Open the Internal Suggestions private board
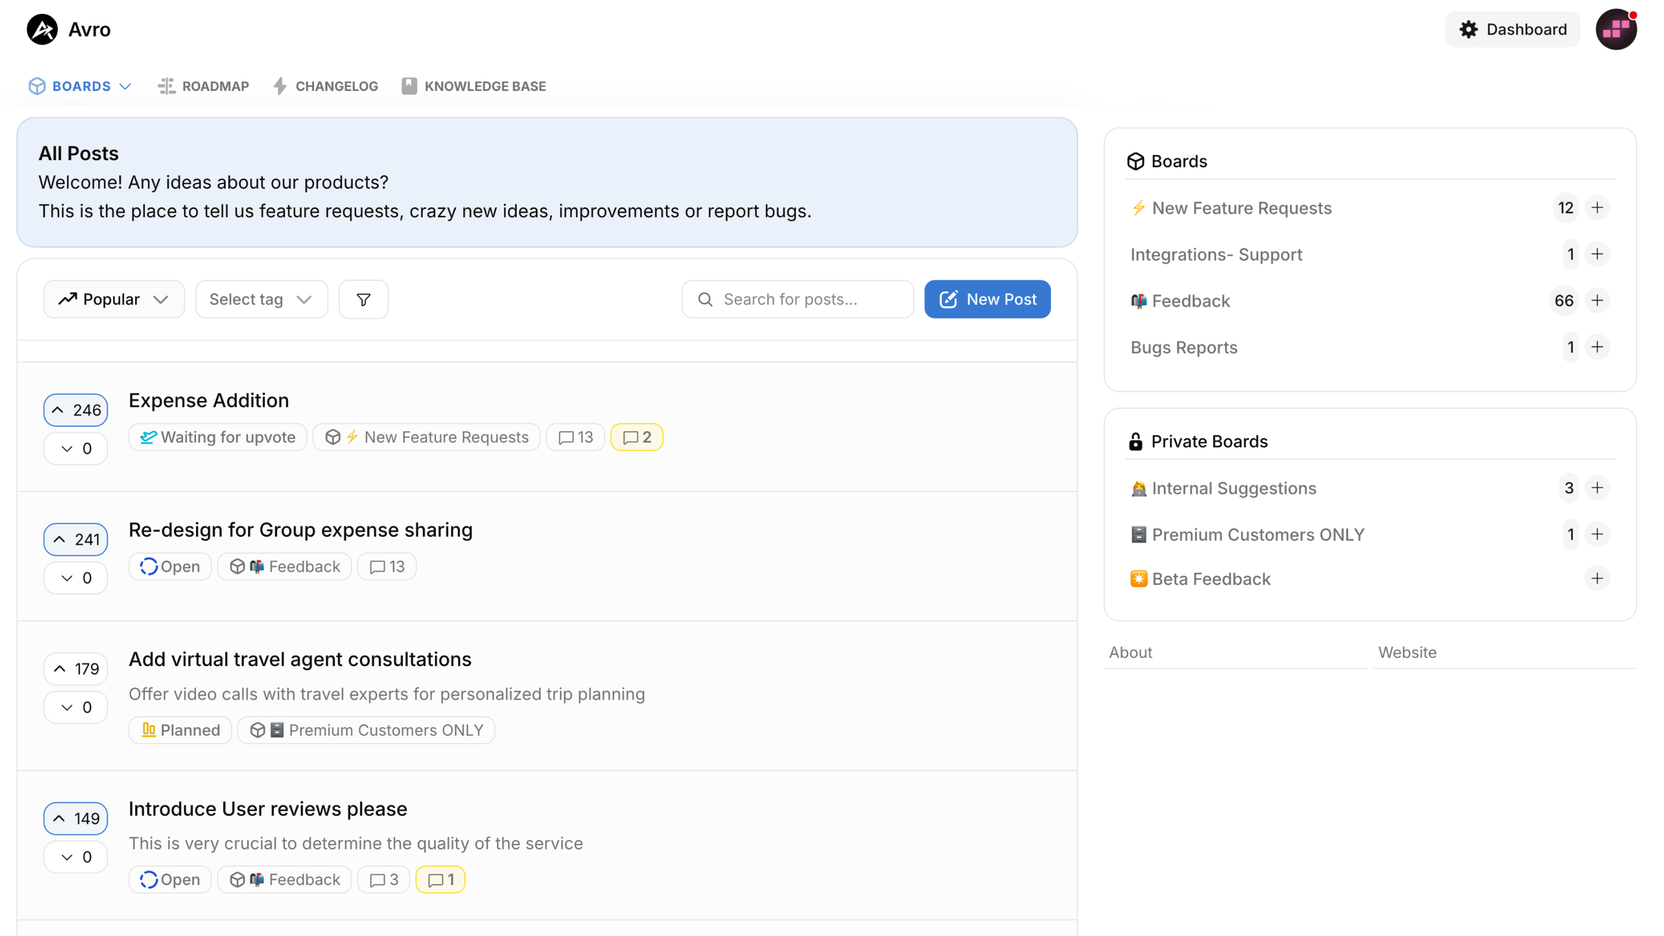This screenshot has width=1664, height=936. click(1233, 488)
